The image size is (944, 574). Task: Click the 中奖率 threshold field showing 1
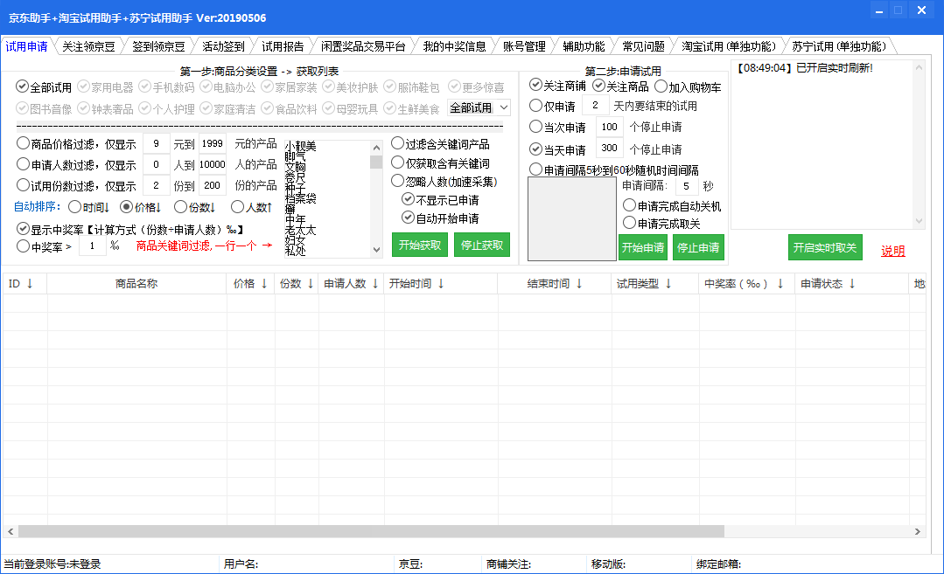point(92,246)
